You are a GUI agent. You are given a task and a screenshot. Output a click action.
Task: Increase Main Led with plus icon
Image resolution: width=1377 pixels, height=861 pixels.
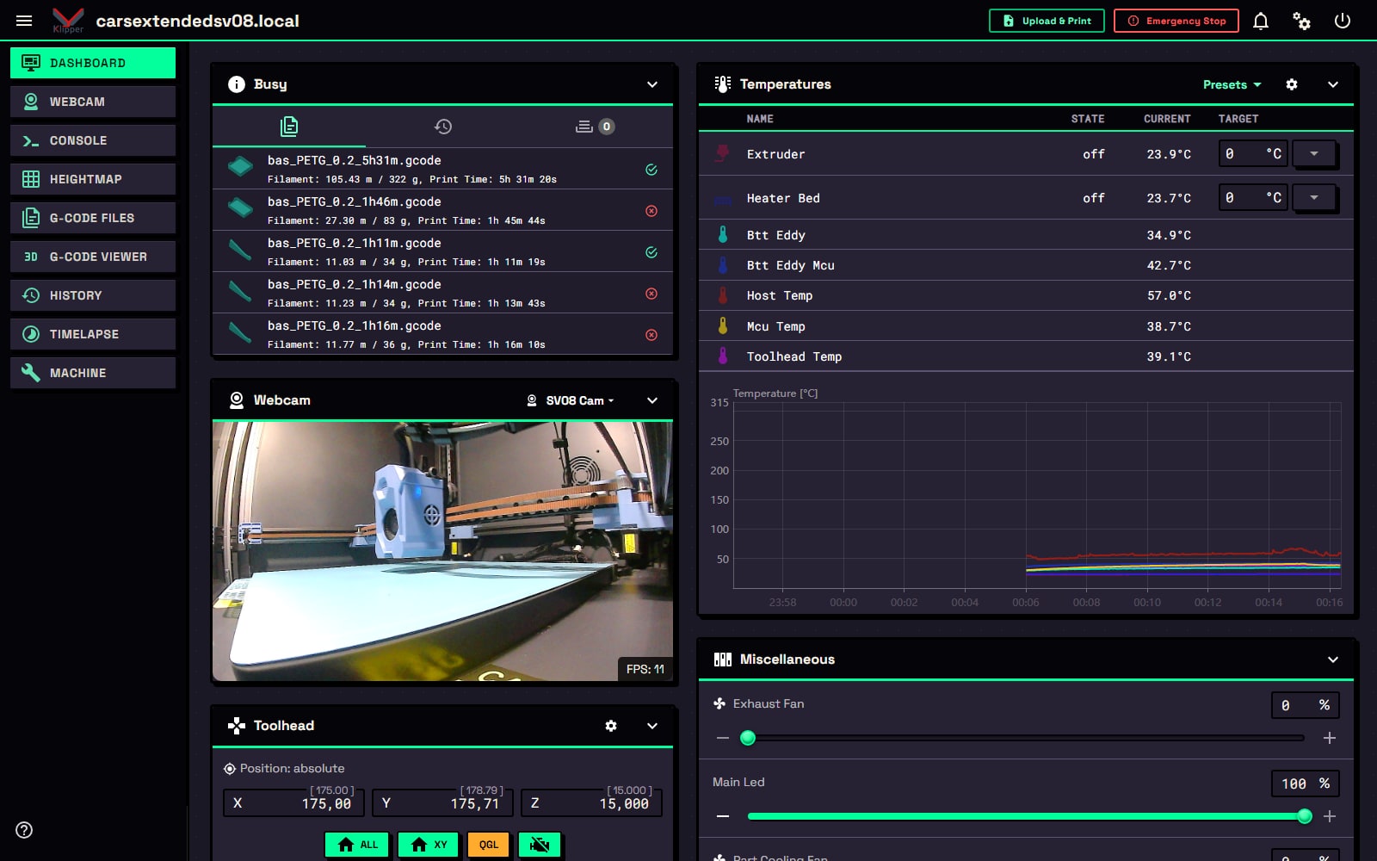click(1330, 816)
